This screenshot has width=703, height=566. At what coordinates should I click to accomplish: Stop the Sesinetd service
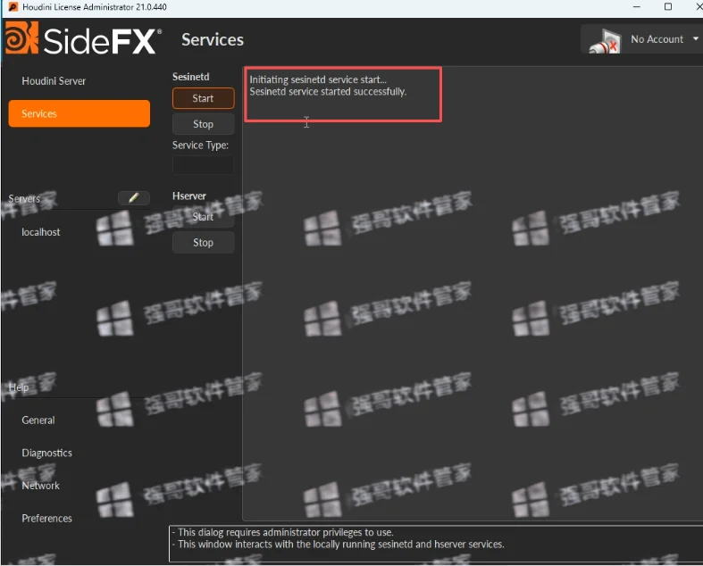point(203,124)
